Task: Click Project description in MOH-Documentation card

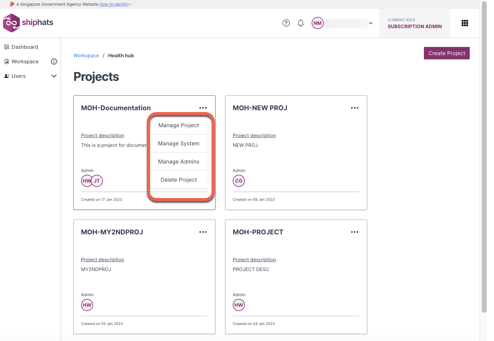Action: 103,135
